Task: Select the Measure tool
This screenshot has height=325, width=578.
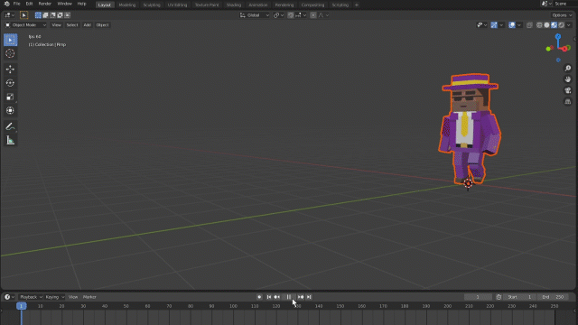Action: [x=10, y=141]
